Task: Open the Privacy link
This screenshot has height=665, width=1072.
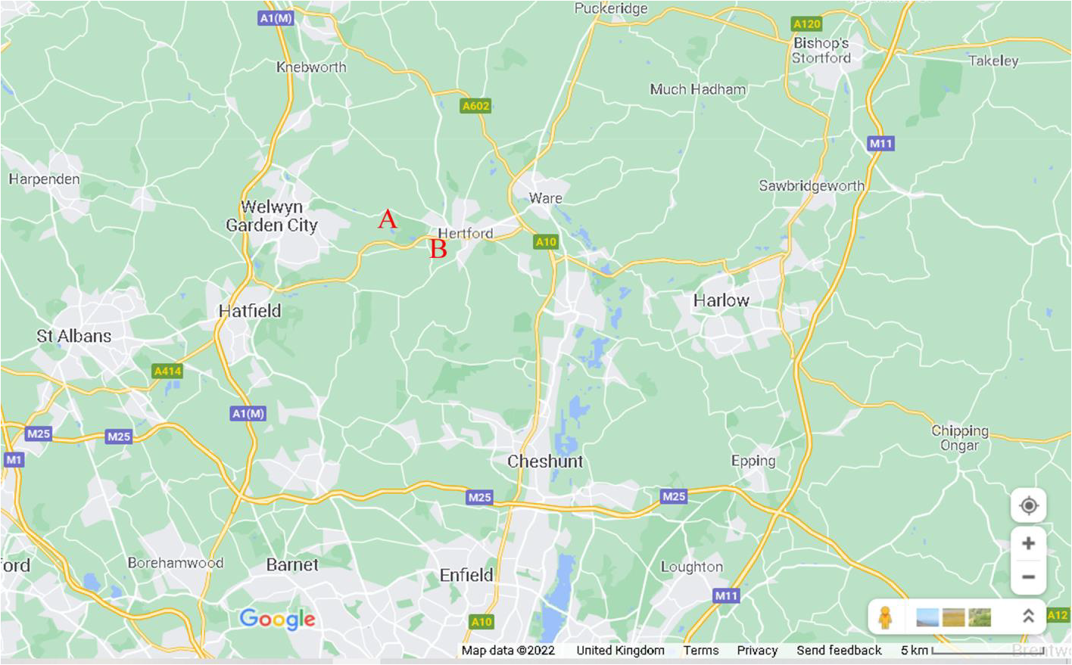Action: coord(757,651)
